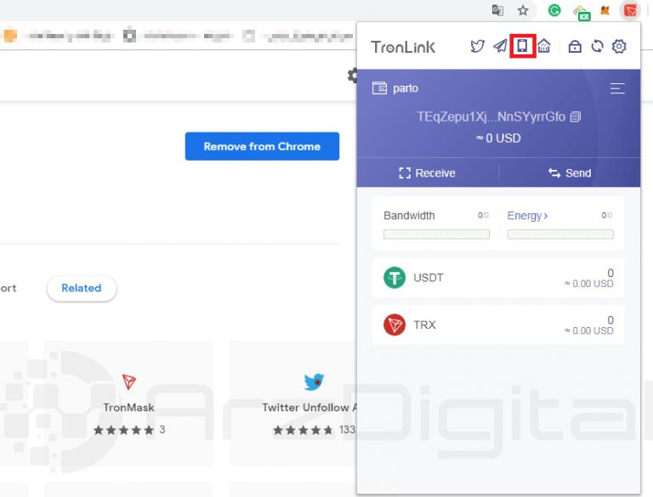Lock the wallet with padlock icon

coord(575,46)
